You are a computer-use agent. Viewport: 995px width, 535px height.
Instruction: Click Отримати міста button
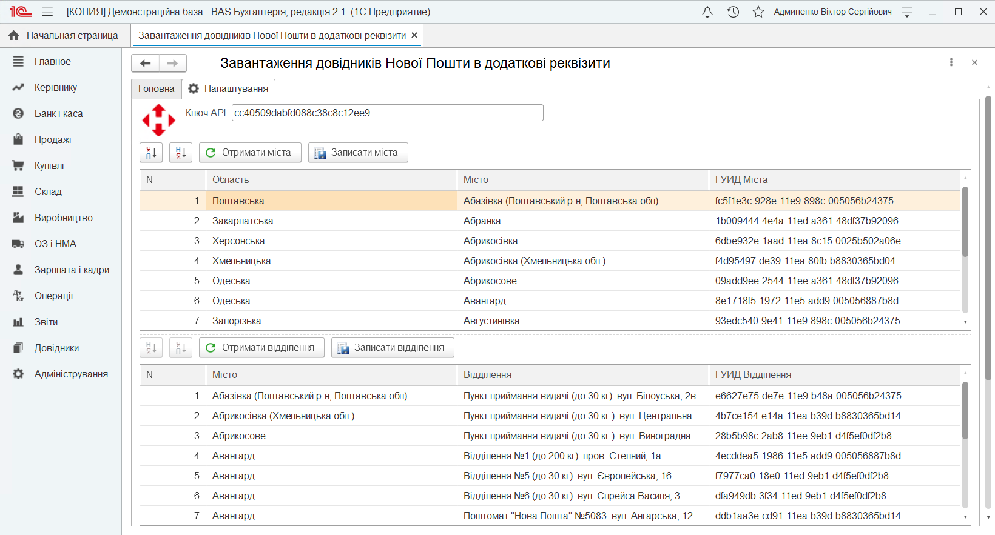coord(250,153)
